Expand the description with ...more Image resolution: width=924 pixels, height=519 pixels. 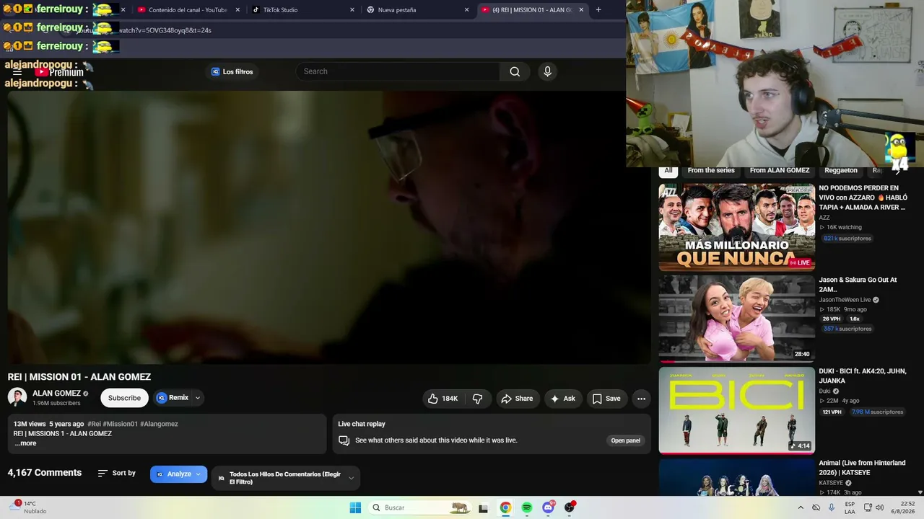[x=25, y=443]
